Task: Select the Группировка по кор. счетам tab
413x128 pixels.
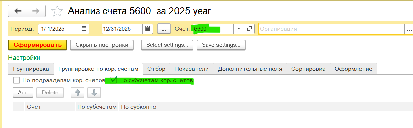Action: point(98,69)
